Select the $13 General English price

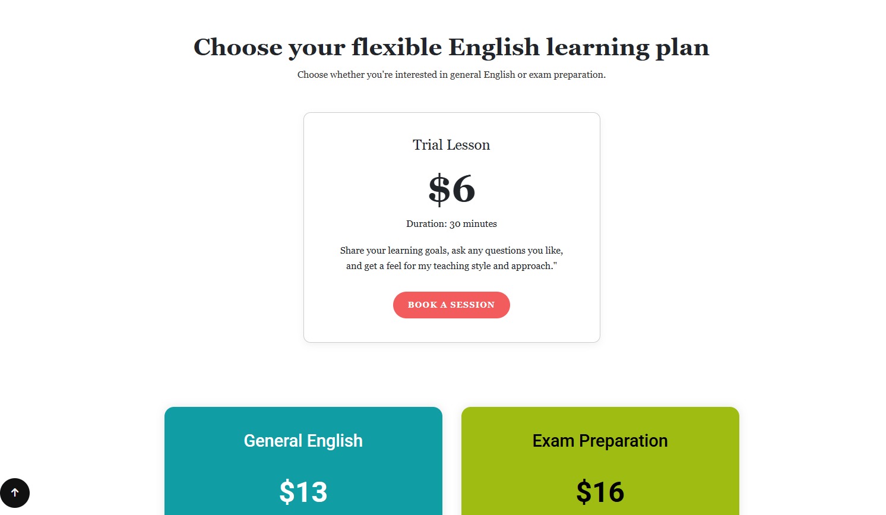[x=303, y=492]
